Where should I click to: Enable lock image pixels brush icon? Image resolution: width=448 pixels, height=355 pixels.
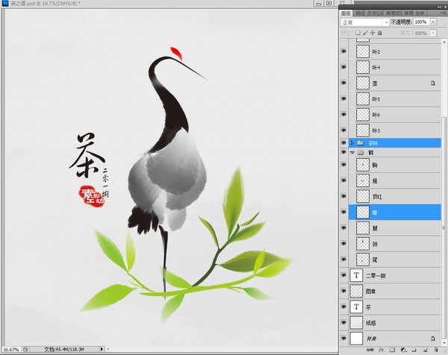point(365,33)
